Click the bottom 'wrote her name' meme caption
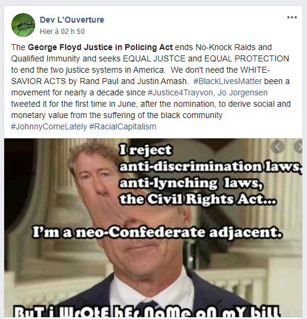This screenshot has width=307, height=319. tap(147, 312)
